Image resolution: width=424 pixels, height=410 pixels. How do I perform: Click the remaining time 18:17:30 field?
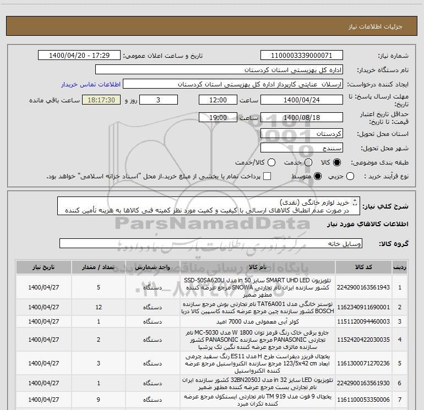click(x=101, y=100)
